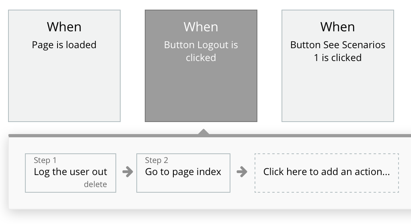
Task: Click the arrow between Step 1 and Step 2
Action: pos(127,172)
